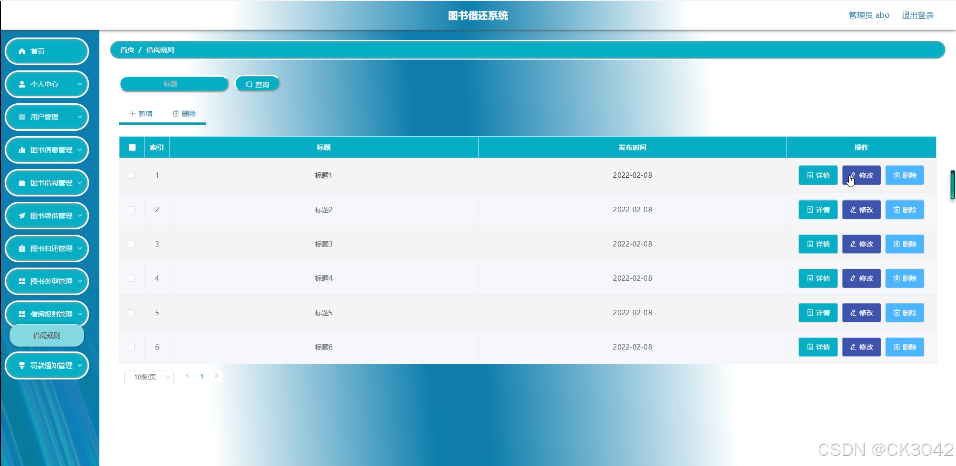
Task: Click the pencil icon in 修改 for 标题6
Action: point(853,347)
